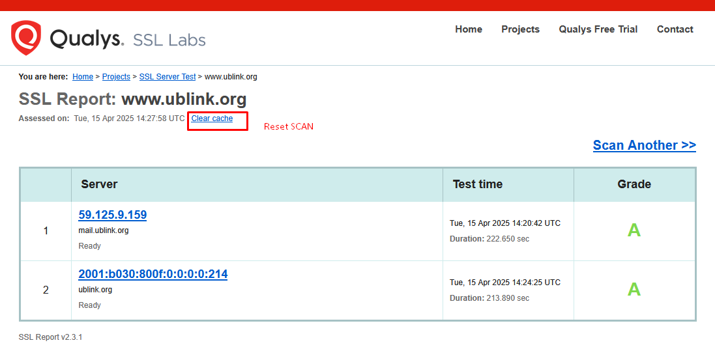Click the Clear cache link
The width and height of the screenshot is (715, 347).
[212, 118]
